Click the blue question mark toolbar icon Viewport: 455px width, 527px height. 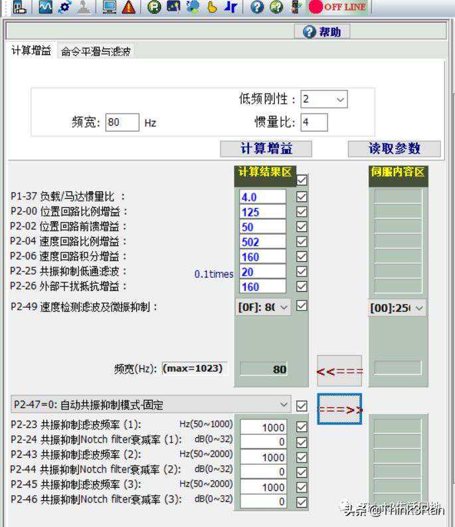point(257,7)
